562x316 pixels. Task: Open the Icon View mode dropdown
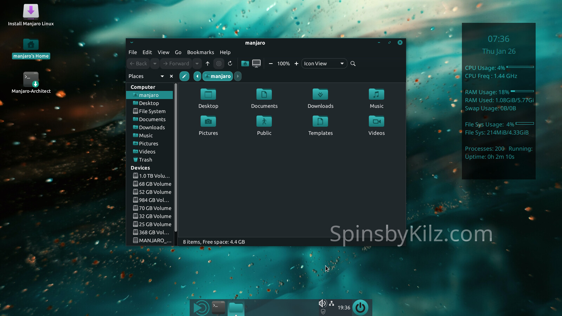tap(324, 64)
